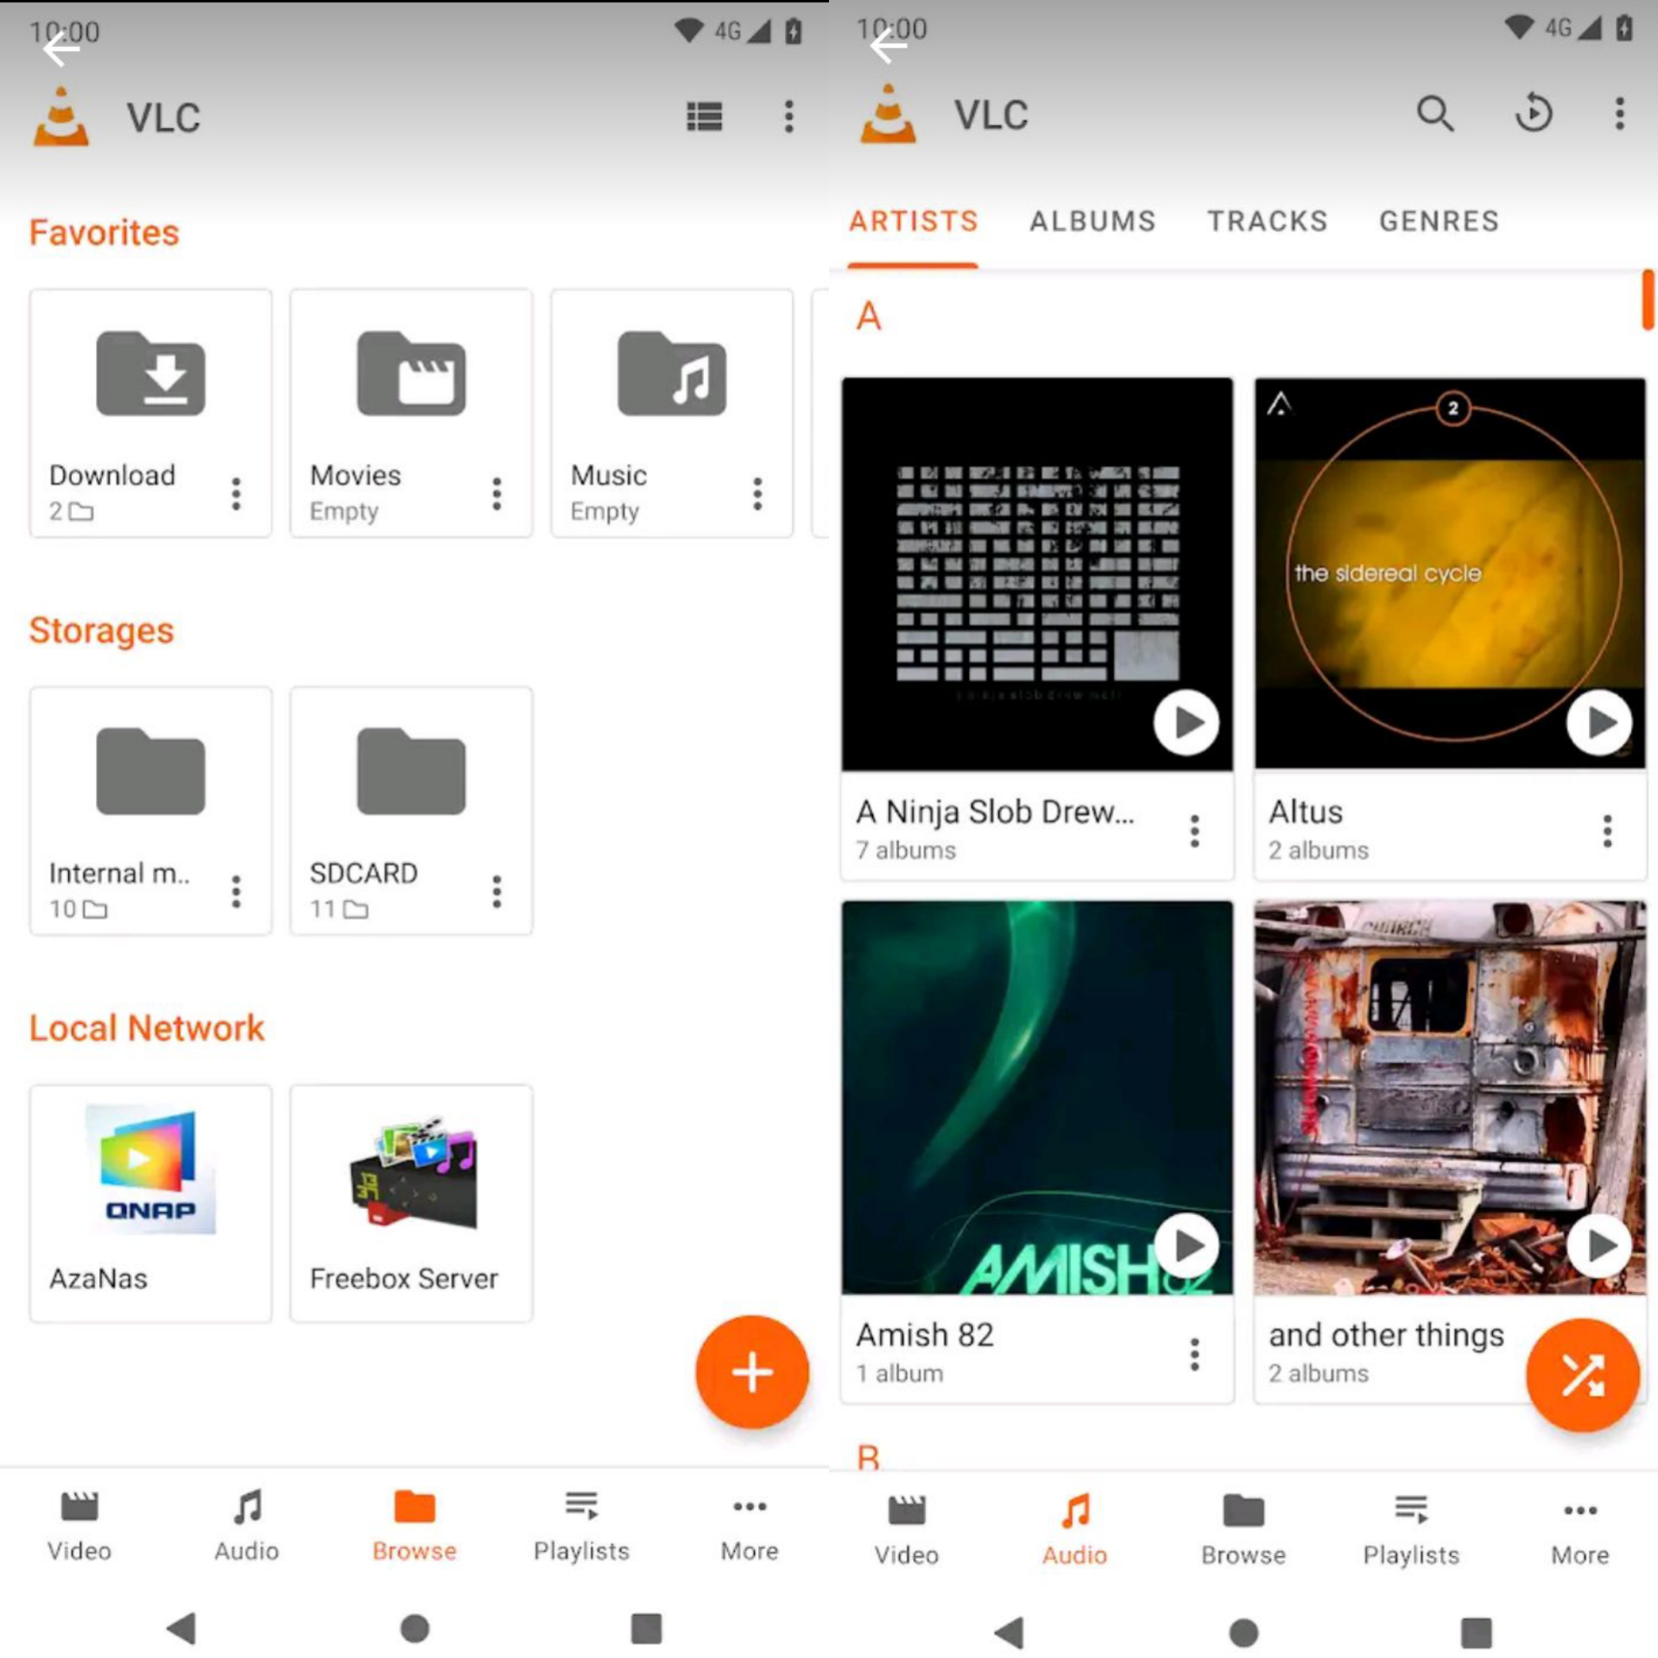Switch to the GENRES tab

click(x=1439, y=221)
